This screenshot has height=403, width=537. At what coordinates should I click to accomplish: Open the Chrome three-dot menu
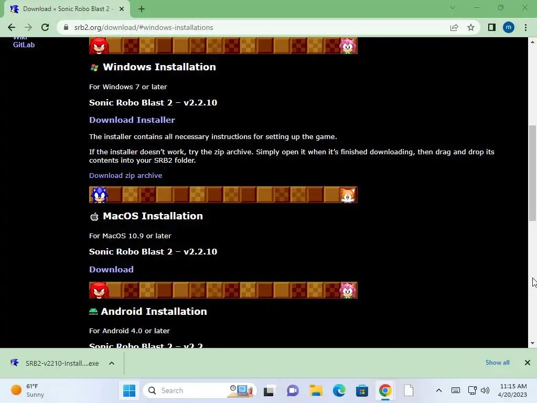525,27
